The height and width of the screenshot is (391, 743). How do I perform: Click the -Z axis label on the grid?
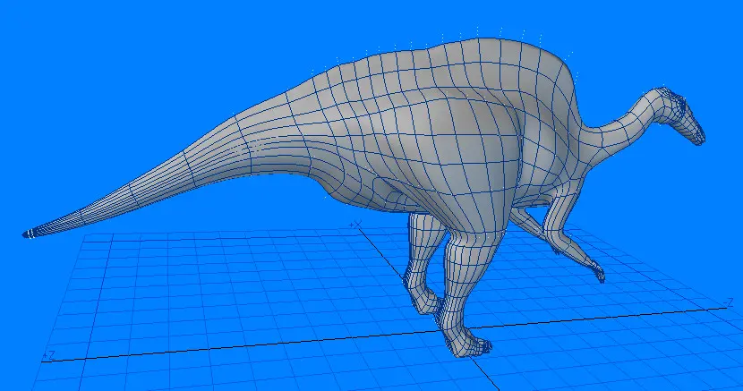[729, 302]
